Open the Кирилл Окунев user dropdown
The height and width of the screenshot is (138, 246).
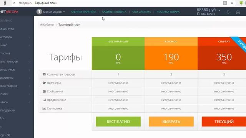54,12
